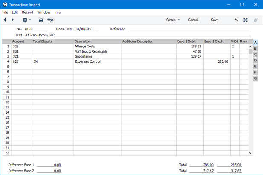Screen dimensions: 263x175
Task: Close the Transaction Inspect window
Action: click(256, 5)
